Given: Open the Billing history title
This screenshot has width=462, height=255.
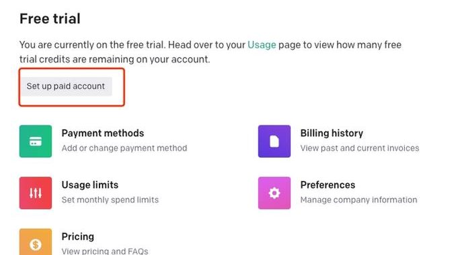Looking at the screenshot, I should pyautogui.click(x=332, y=134).
